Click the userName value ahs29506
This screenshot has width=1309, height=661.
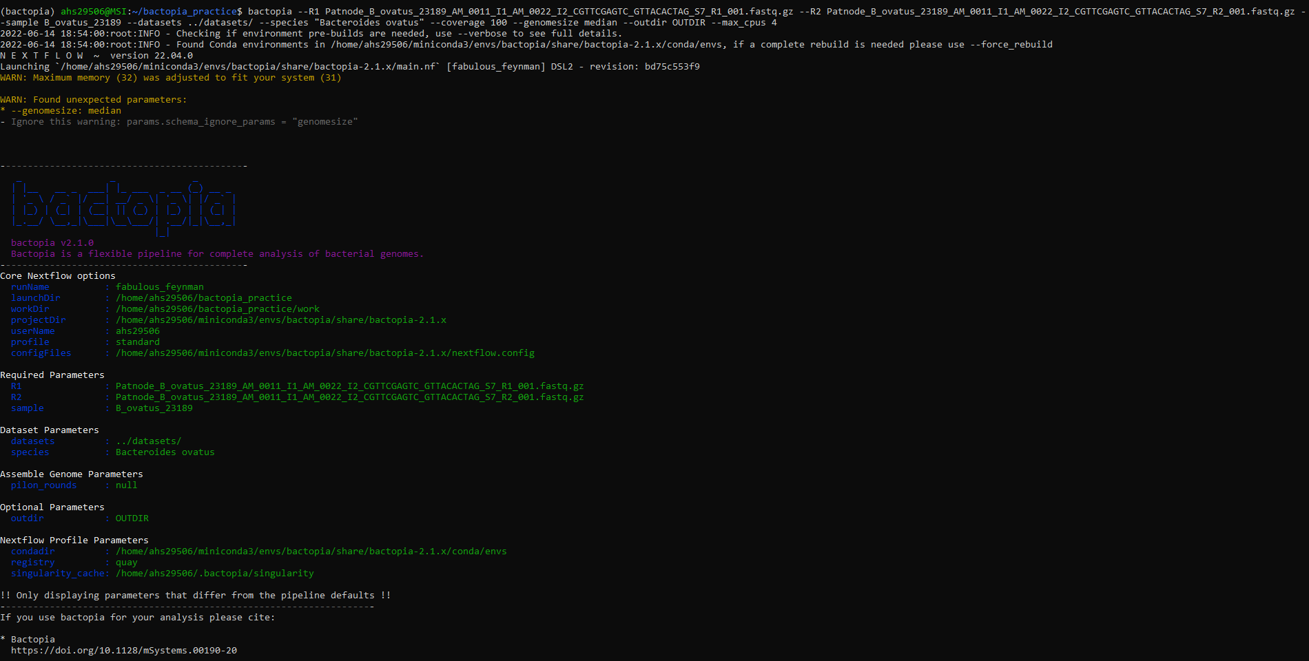137,330
